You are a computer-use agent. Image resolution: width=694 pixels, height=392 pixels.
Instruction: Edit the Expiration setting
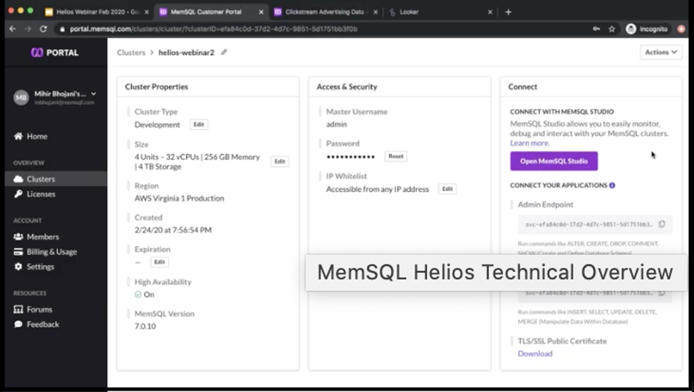click(160, 262)
